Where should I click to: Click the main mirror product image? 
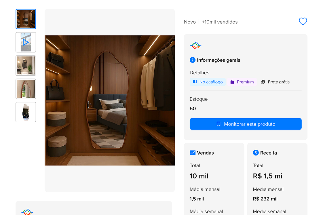[x=110, y=100]
